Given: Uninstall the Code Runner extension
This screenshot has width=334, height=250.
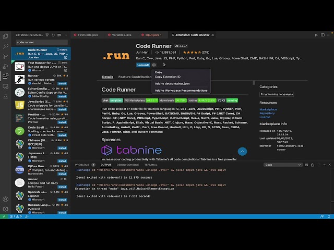Looking at the screenshot, I should pyautogui.click(x=143, y=65).
